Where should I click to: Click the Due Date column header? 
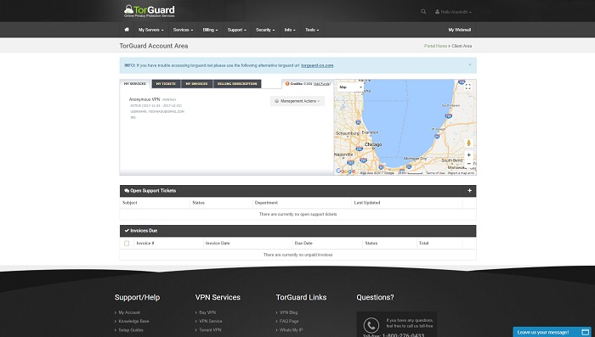[303, 244]
